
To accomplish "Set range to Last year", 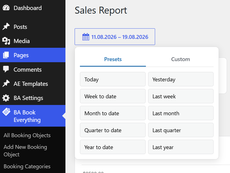I will coord(181,147).
